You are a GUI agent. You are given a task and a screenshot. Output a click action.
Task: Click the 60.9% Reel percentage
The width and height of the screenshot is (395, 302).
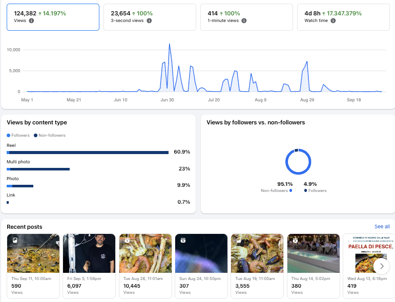tap(182, 152)
